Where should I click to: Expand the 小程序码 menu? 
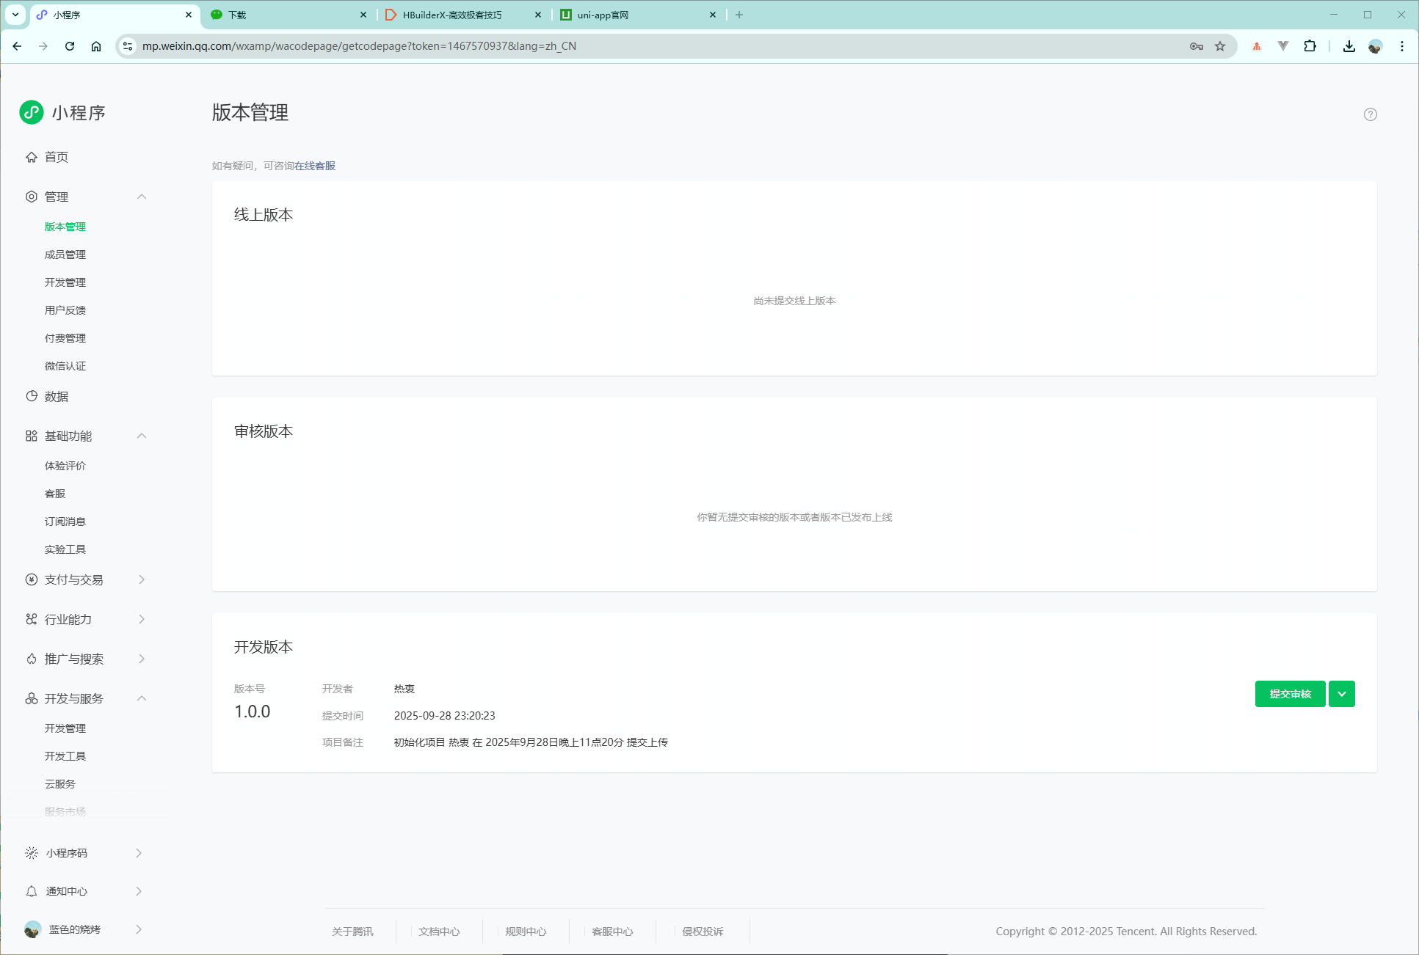(x=139, y=853)
